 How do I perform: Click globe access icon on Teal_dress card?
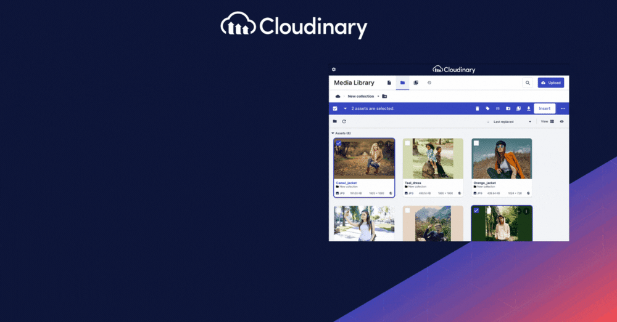coord(460,193)
